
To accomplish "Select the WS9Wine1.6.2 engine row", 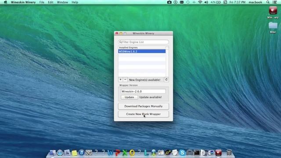I will [x=142, y=51].
